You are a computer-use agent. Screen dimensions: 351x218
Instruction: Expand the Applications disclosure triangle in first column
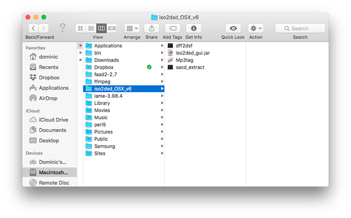coord(80,45)
